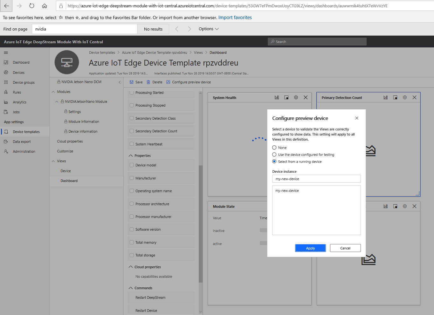Reload the page with the refresh icon
This screenshot has height=315, width=434.
click(x=32, y=6)
